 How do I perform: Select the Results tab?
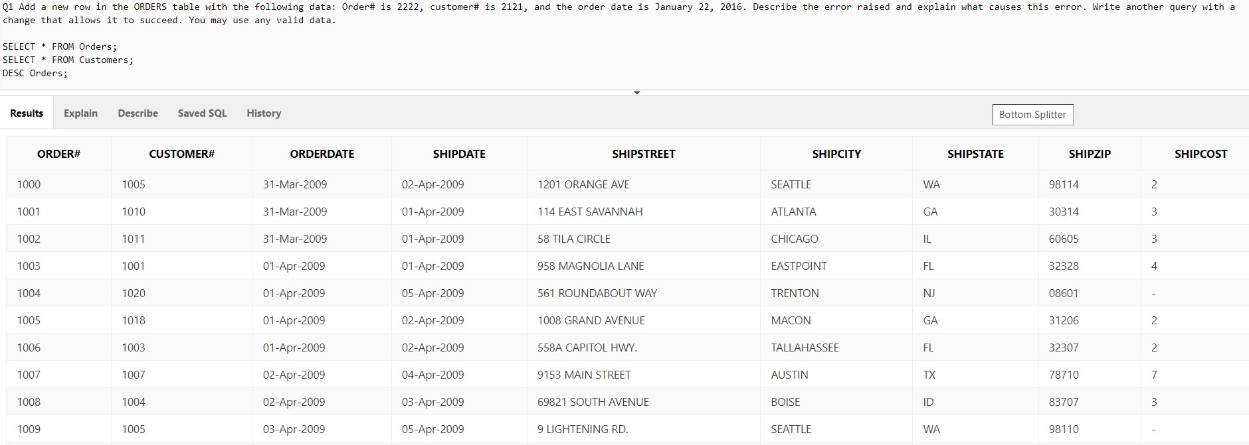tap(26, 113)
